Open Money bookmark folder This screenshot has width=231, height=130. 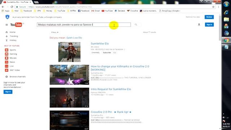(x=48, y=11)
